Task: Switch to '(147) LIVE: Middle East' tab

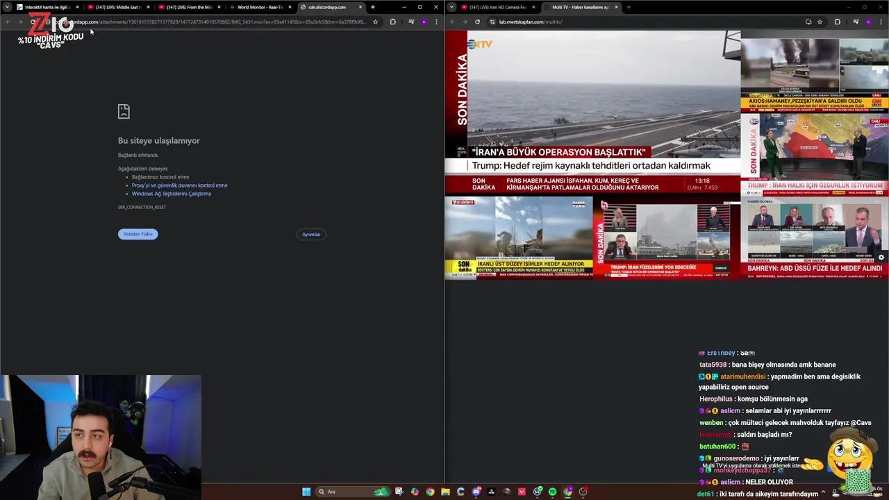Action: point(118,7)
